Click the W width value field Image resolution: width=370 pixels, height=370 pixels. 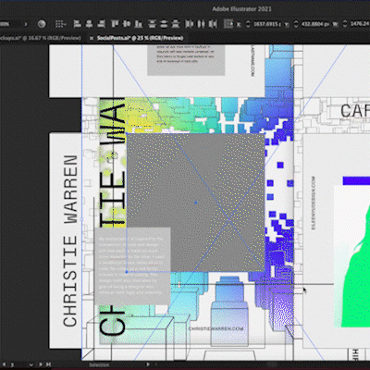(x=360, y=24)
